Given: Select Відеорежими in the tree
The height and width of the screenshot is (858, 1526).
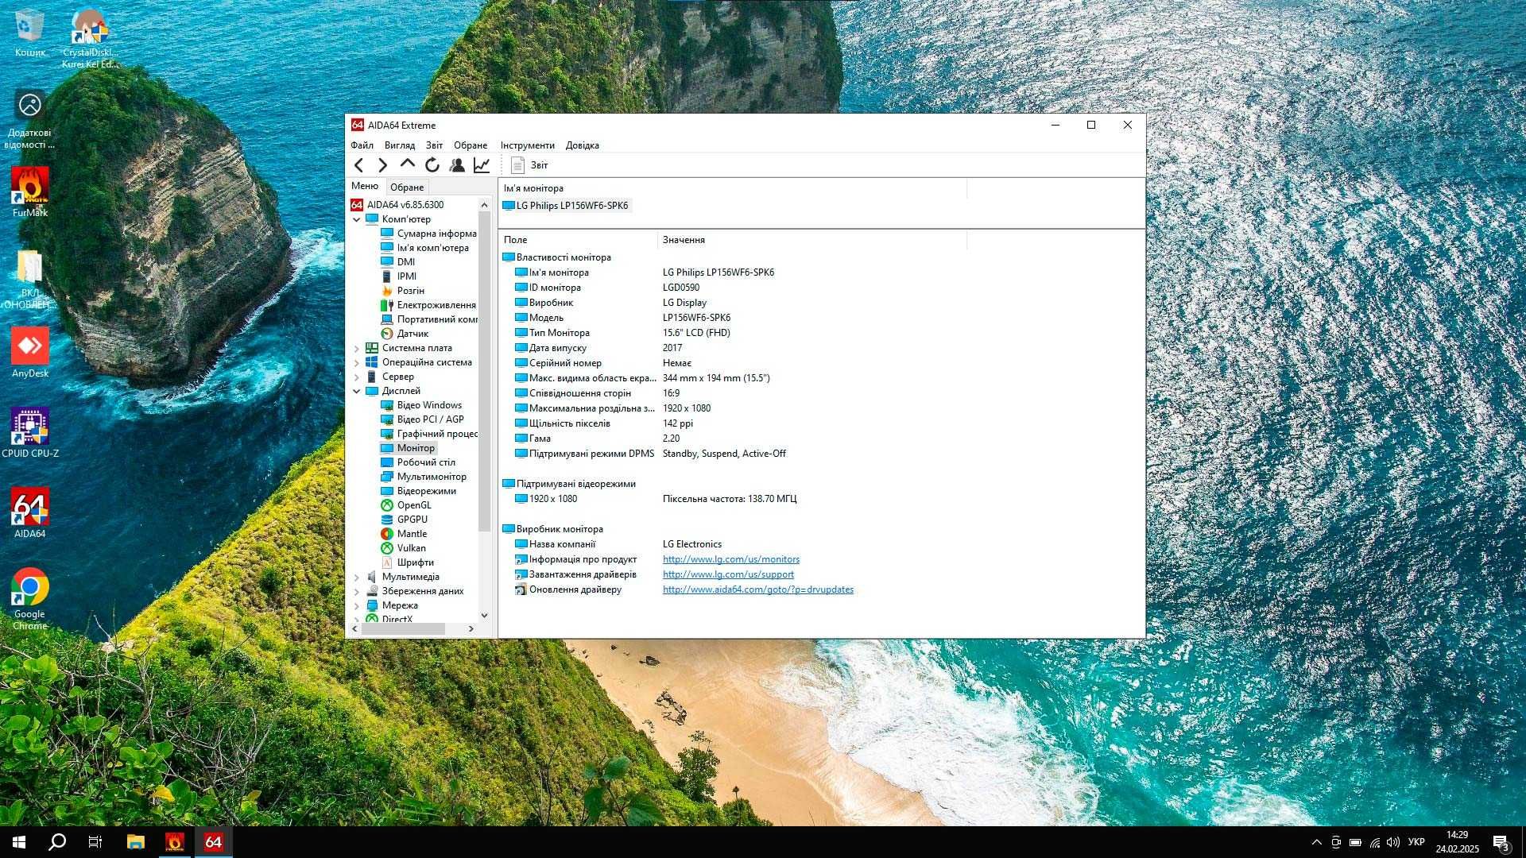Looking at the screenshot, I should point(419,491).
